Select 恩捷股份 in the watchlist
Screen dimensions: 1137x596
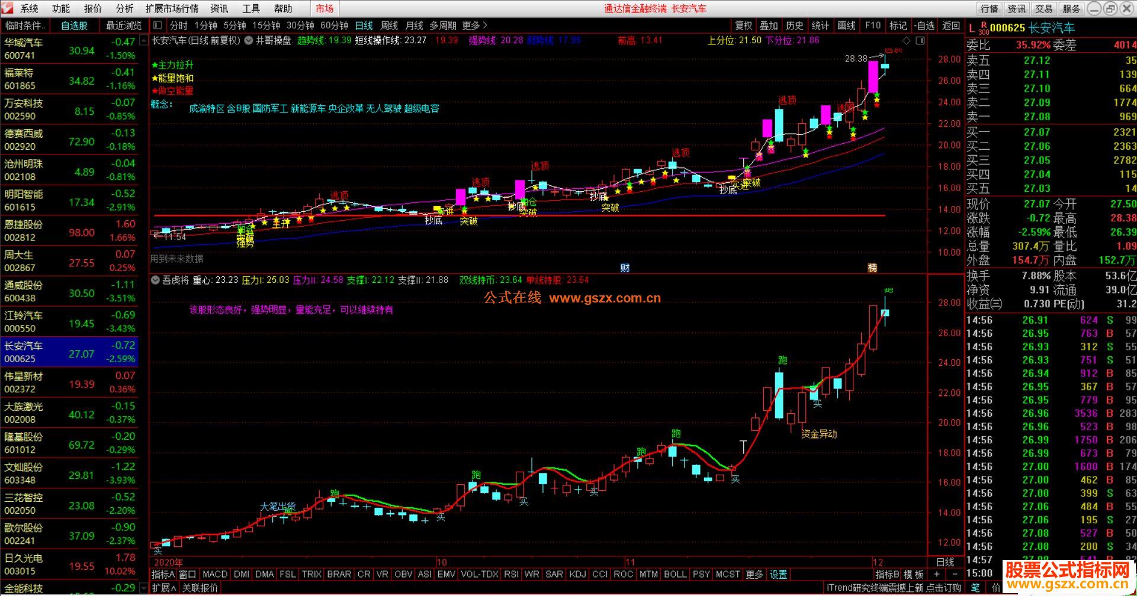coord(70,231)
